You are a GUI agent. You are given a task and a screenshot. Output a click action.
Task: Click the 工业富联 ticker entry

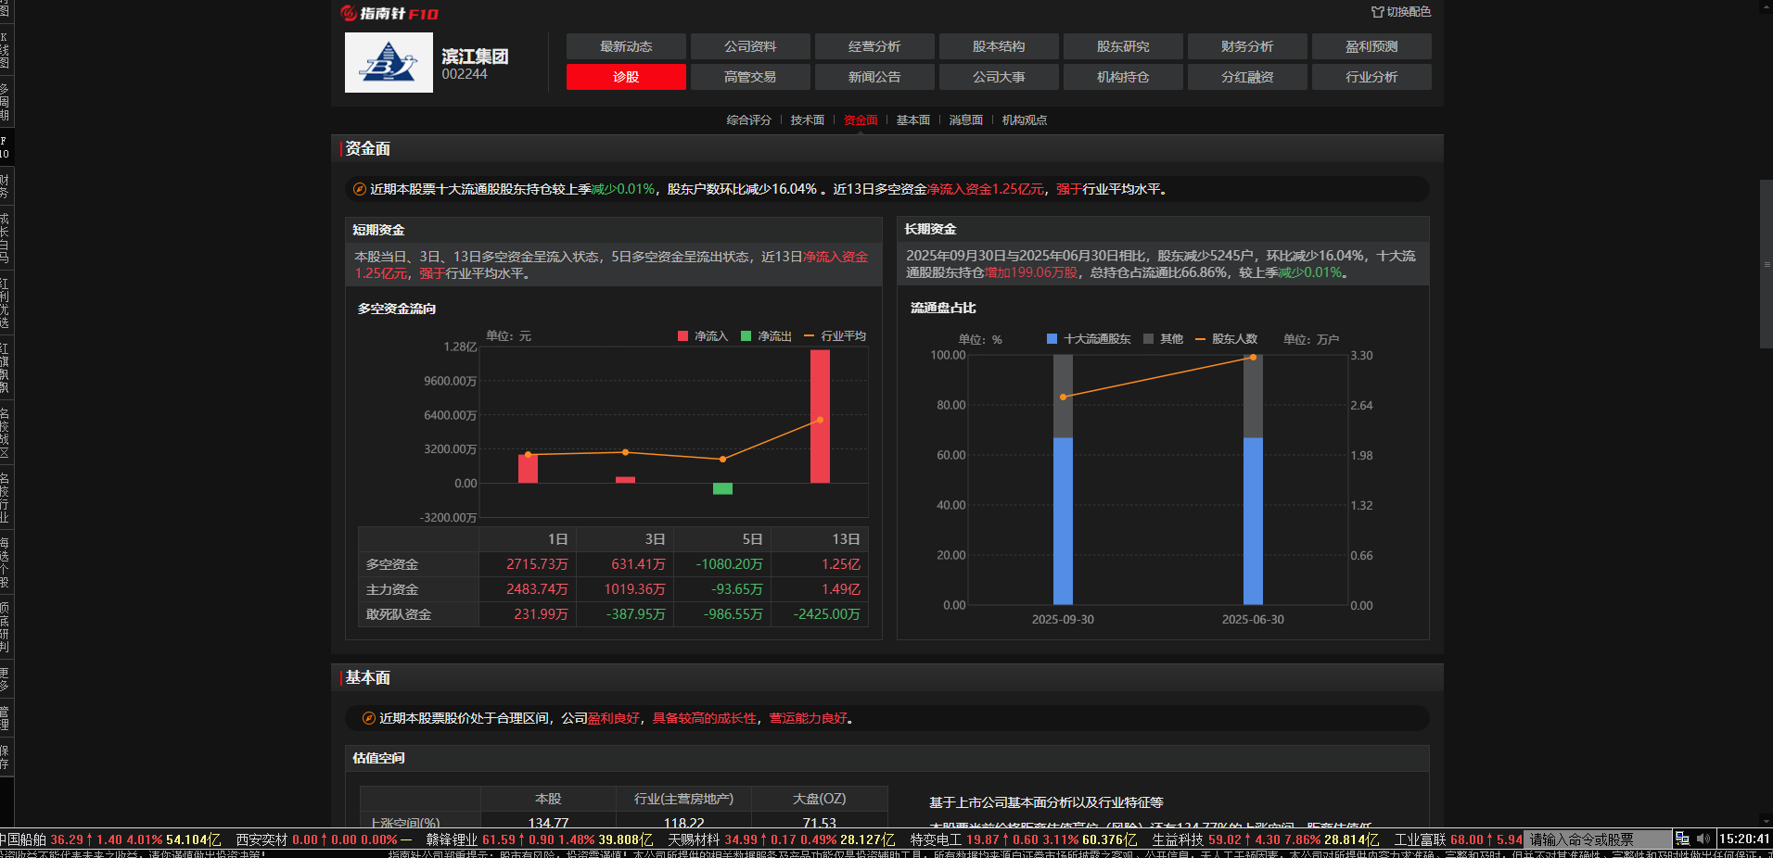point(1458,839)
